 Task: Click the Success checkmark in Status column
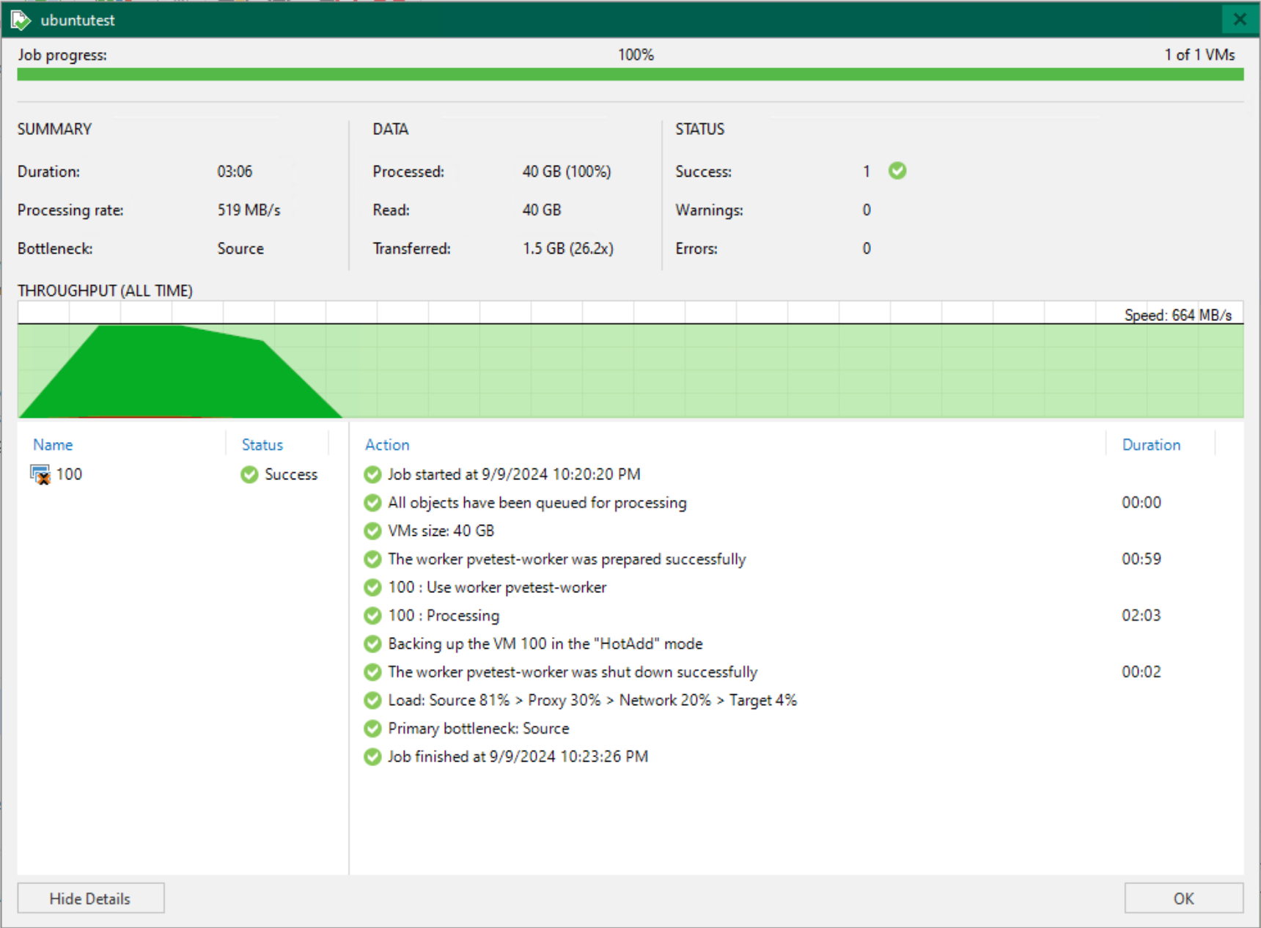click(248, 474)
